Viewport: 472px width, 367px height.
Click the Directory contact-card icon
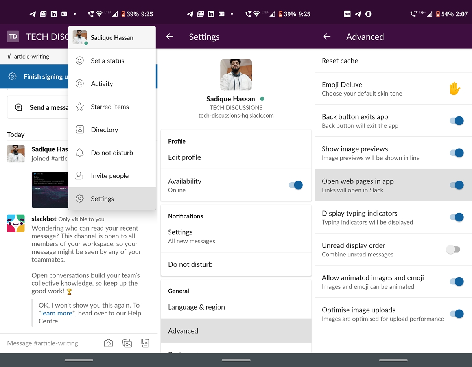coord(79,129)
